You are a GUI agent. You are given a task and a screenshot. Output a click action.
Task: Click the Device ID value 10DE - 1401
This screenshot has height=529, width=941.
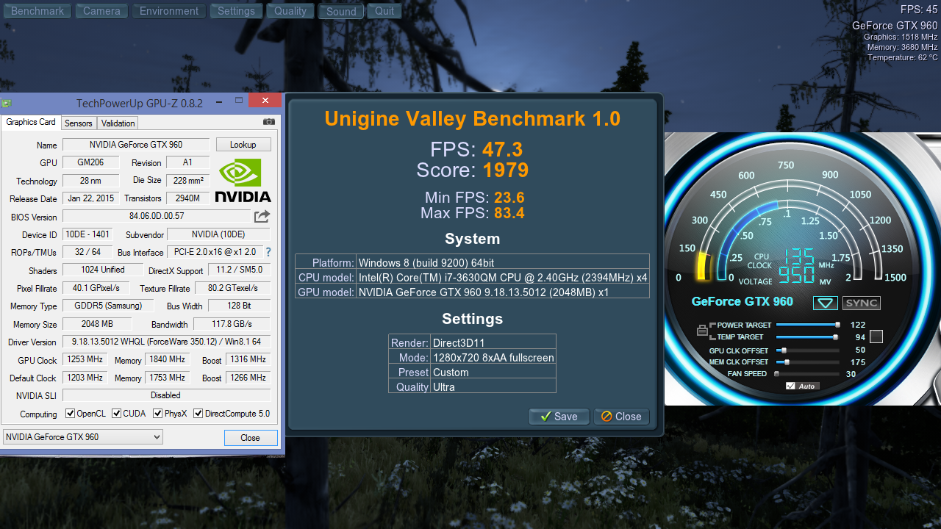86,234
